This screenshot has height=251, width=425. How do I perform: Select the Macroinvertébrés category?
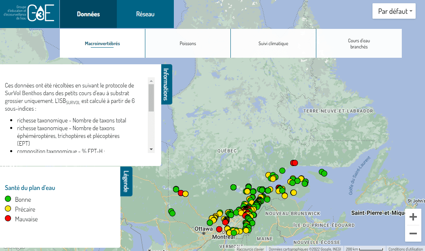[x=102, y=44]
